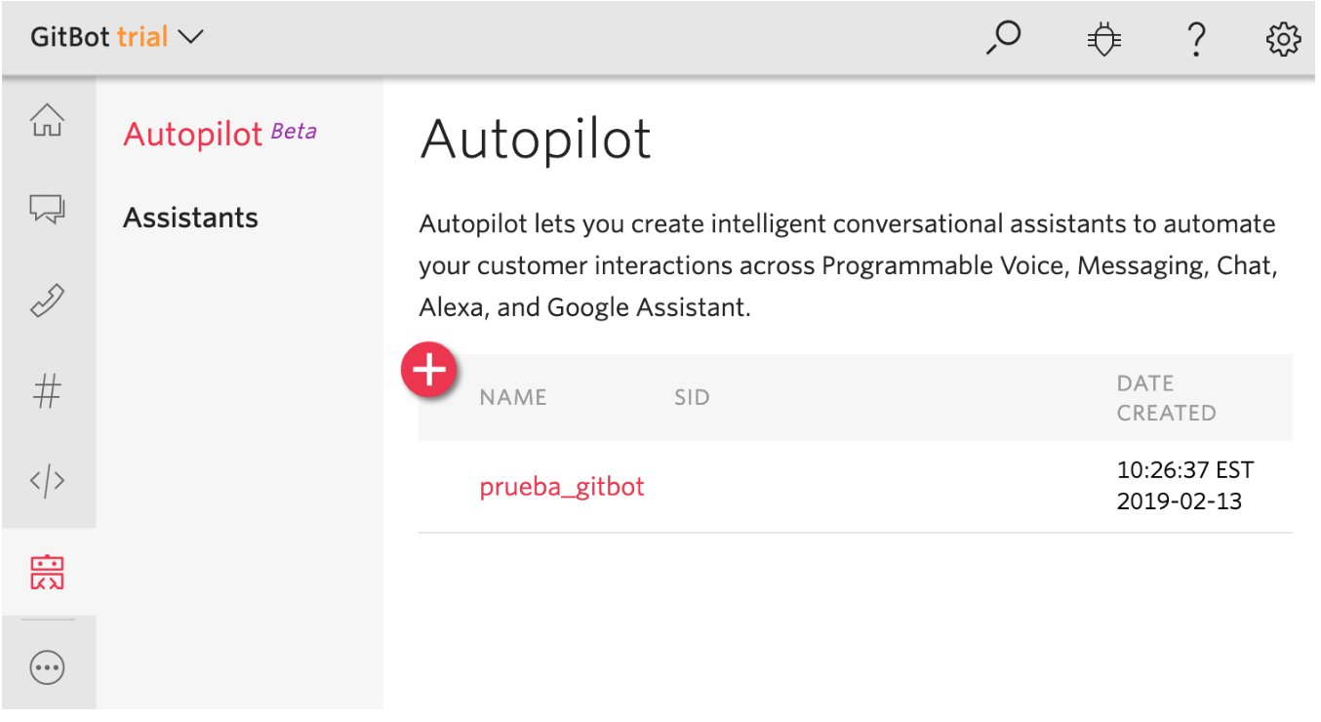Select the Home icon in the sidebar
The width and height of the screenshot is (1321, 722).
click(46, 119)
